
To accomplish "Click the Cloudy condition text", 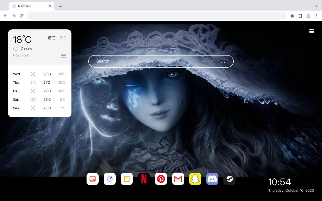I will click(x=26, y=49).
